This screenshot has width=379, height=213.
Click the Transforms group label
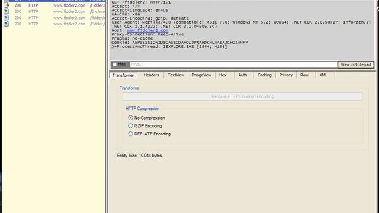pos(129,88)
